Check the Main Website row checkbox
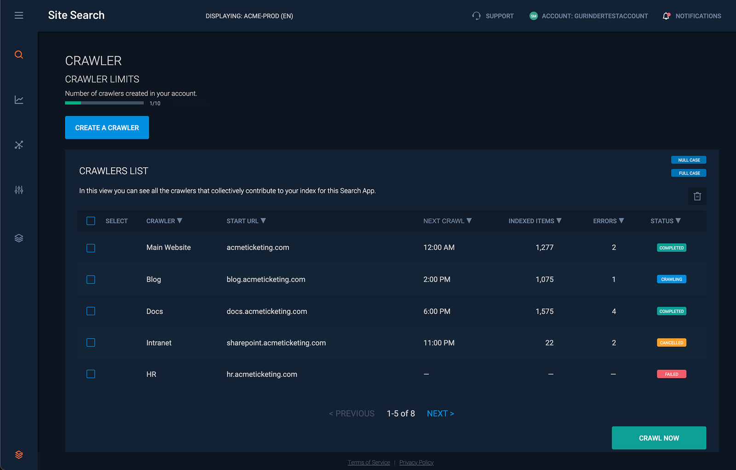Image resolution: width=736 pixels, height=470 pixels. point(91,248)
